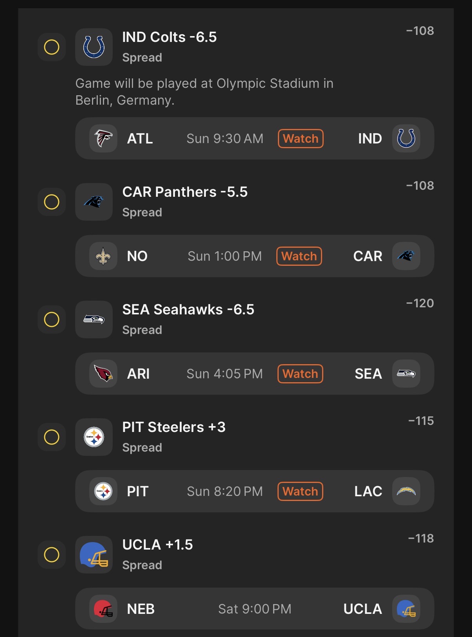Tap the blue UCLA helmet icon beside UCLA +1.5
The image size is (472, 637).
pos(94,555)
